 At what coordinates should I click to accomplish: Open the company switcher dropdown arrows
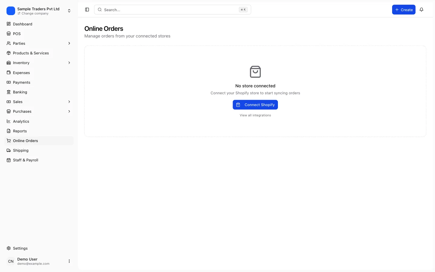pos(69,11)
